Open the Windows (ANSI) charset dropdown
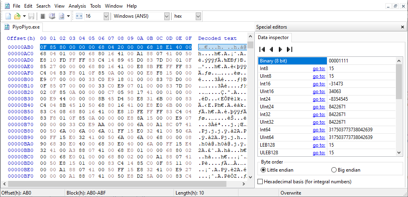The image size is (408, 197). pos(167,16)
